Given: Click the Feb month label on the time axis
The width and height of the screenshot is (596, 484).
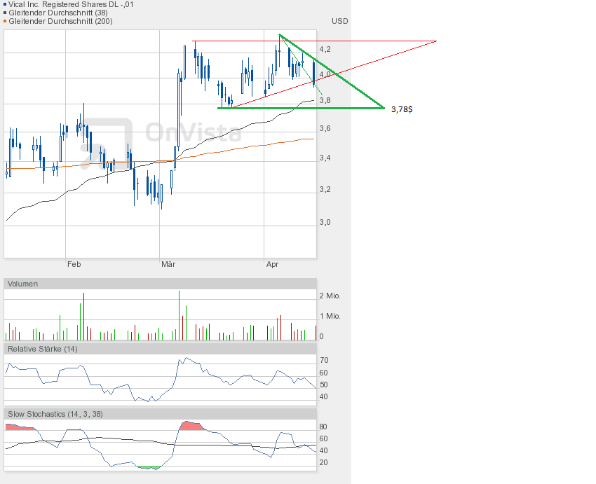Looking at the screenshot, I should click(74, 264).
